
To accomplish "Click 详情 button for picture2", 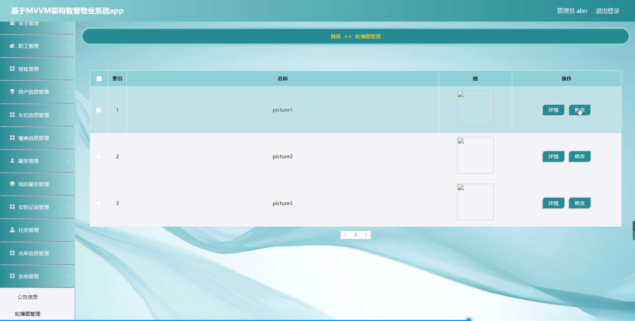I will click(x=553, y=156).
